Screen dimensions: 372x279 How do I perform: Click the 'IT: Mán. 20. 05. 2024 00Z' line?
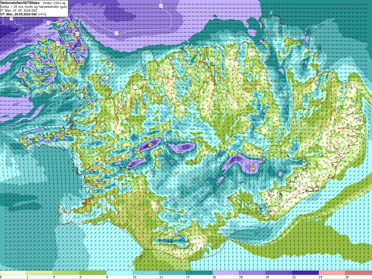click(x=19, y=10)
